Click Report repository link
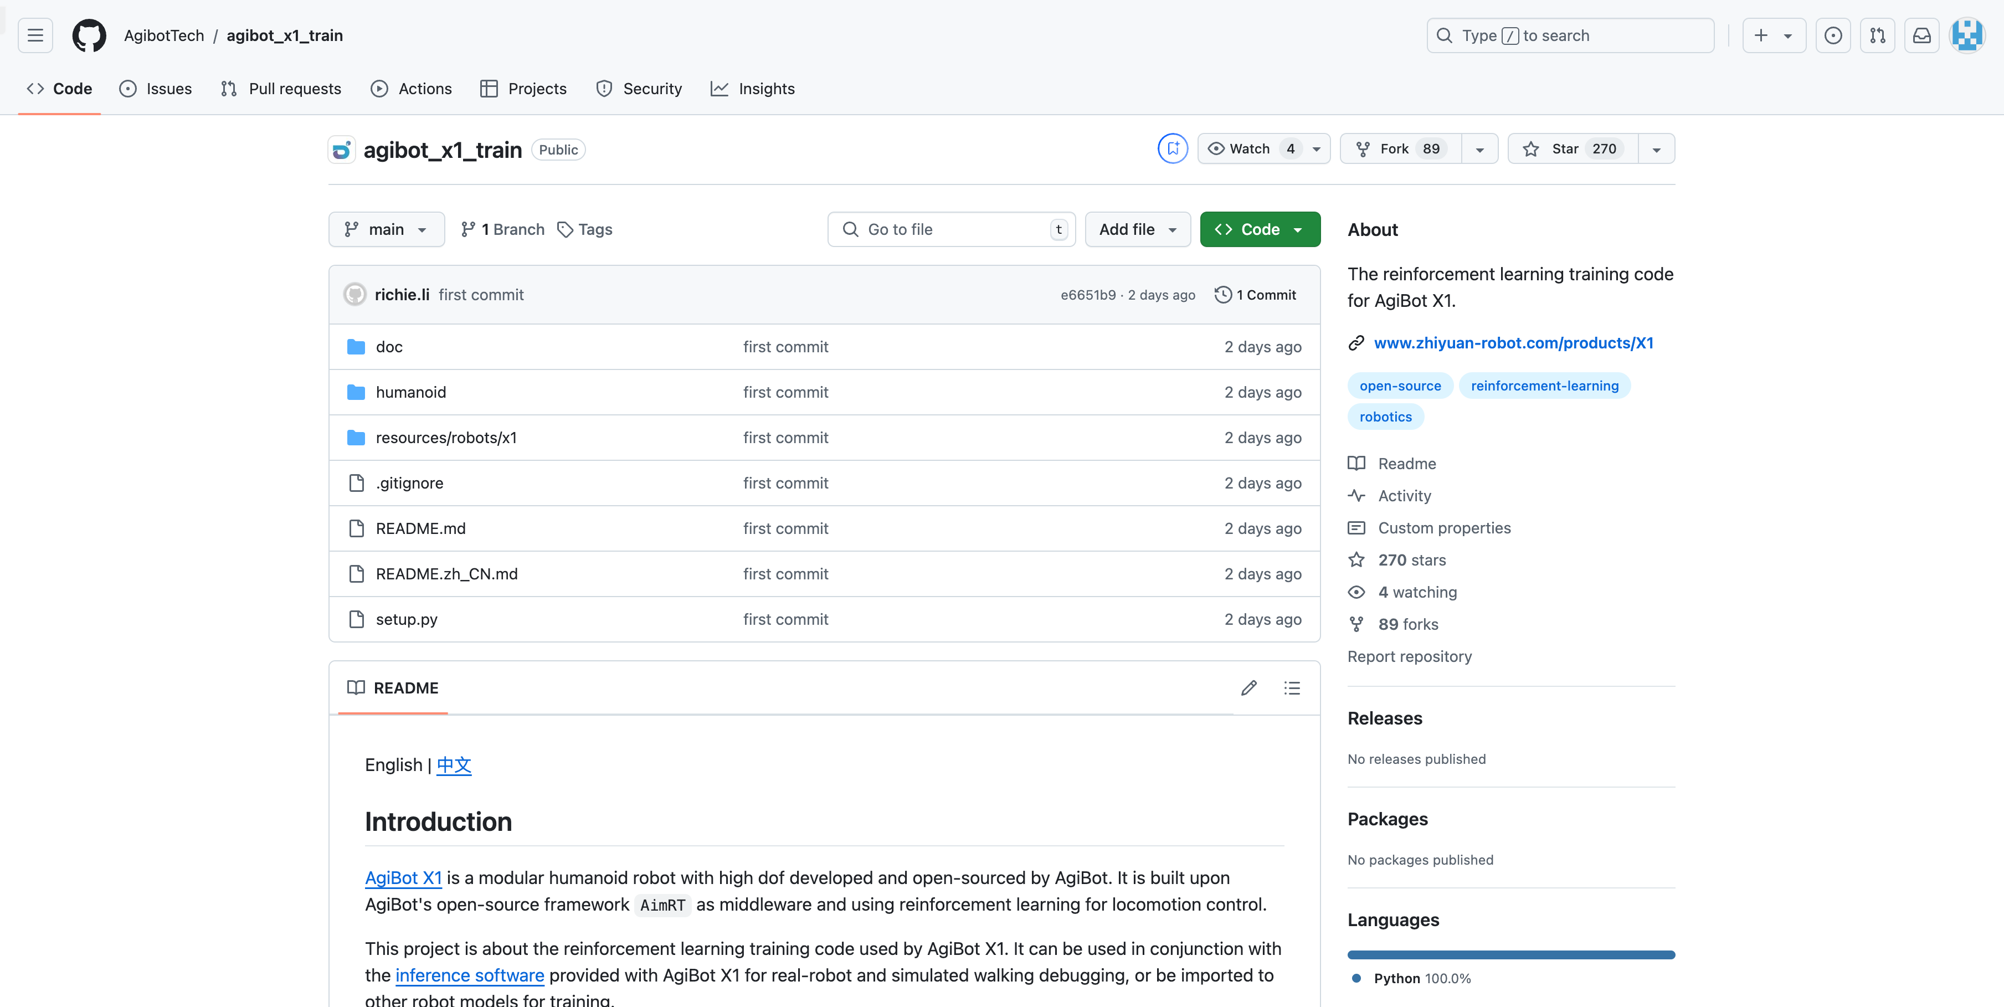 pyautogui.click(x=1409, y=656)
